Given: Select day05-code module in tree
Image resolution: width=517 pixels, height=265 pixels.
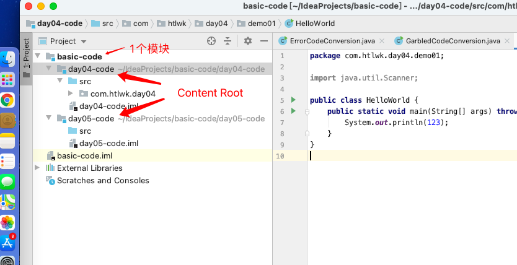Looking at the screenshot, I should [91, 118].
